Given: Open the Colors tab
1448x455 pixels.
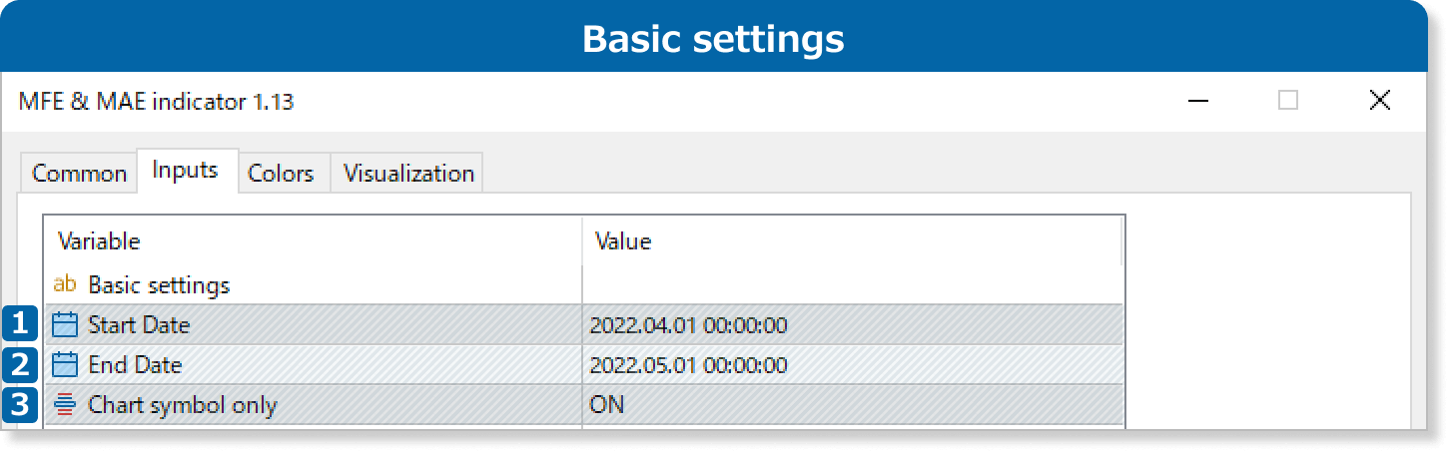Looking at the screenshot, I should tap(281, 174).
